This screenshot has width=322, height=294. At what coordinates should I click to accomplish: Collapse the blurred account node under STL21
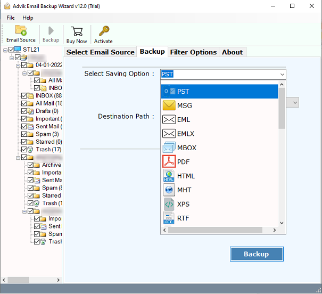click(x=12, y=58)
